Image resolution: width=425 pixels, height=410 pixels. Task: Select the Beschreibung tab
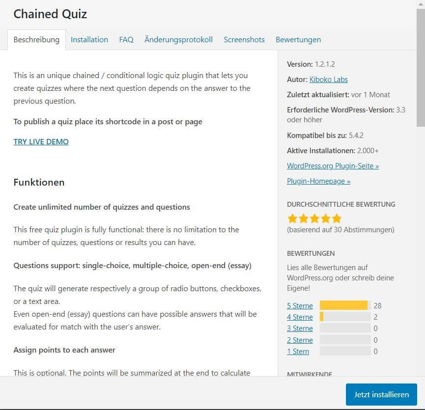[x=36, y=40]
